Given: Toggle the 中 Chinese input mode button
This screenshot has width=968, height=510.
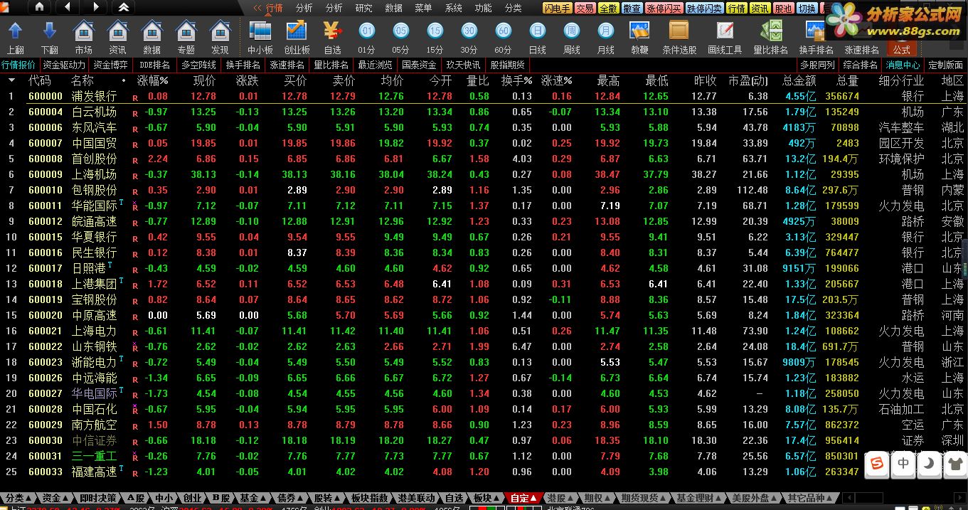Looking at the screenshot, I should pyautogui.click(x=903, y=464).
